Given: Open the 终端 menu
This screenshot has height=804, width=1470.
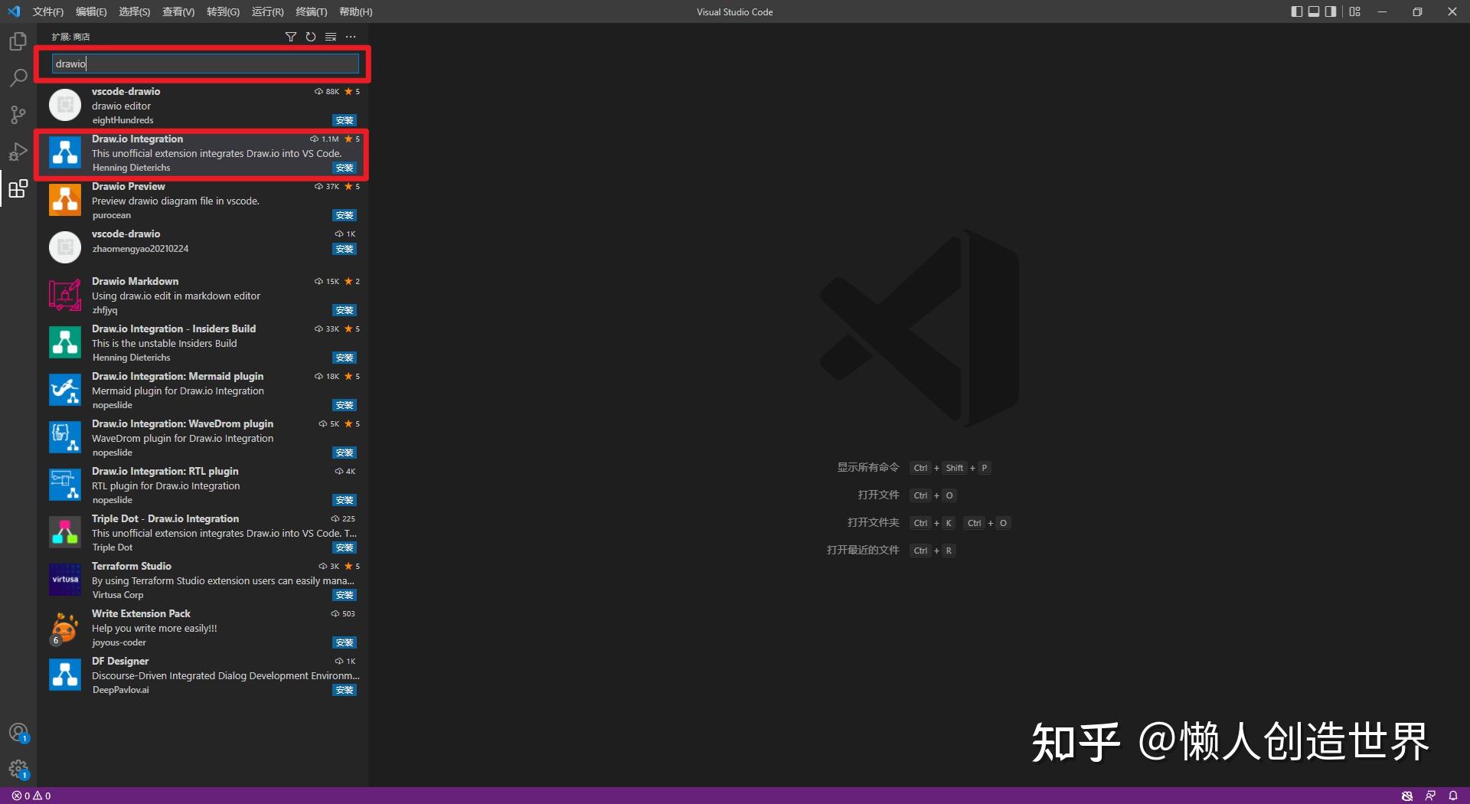Looking at the screenshot, I should click(309, 11).
